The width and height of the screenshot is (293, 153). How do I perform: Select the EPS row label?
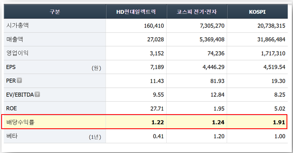[11, 67]
